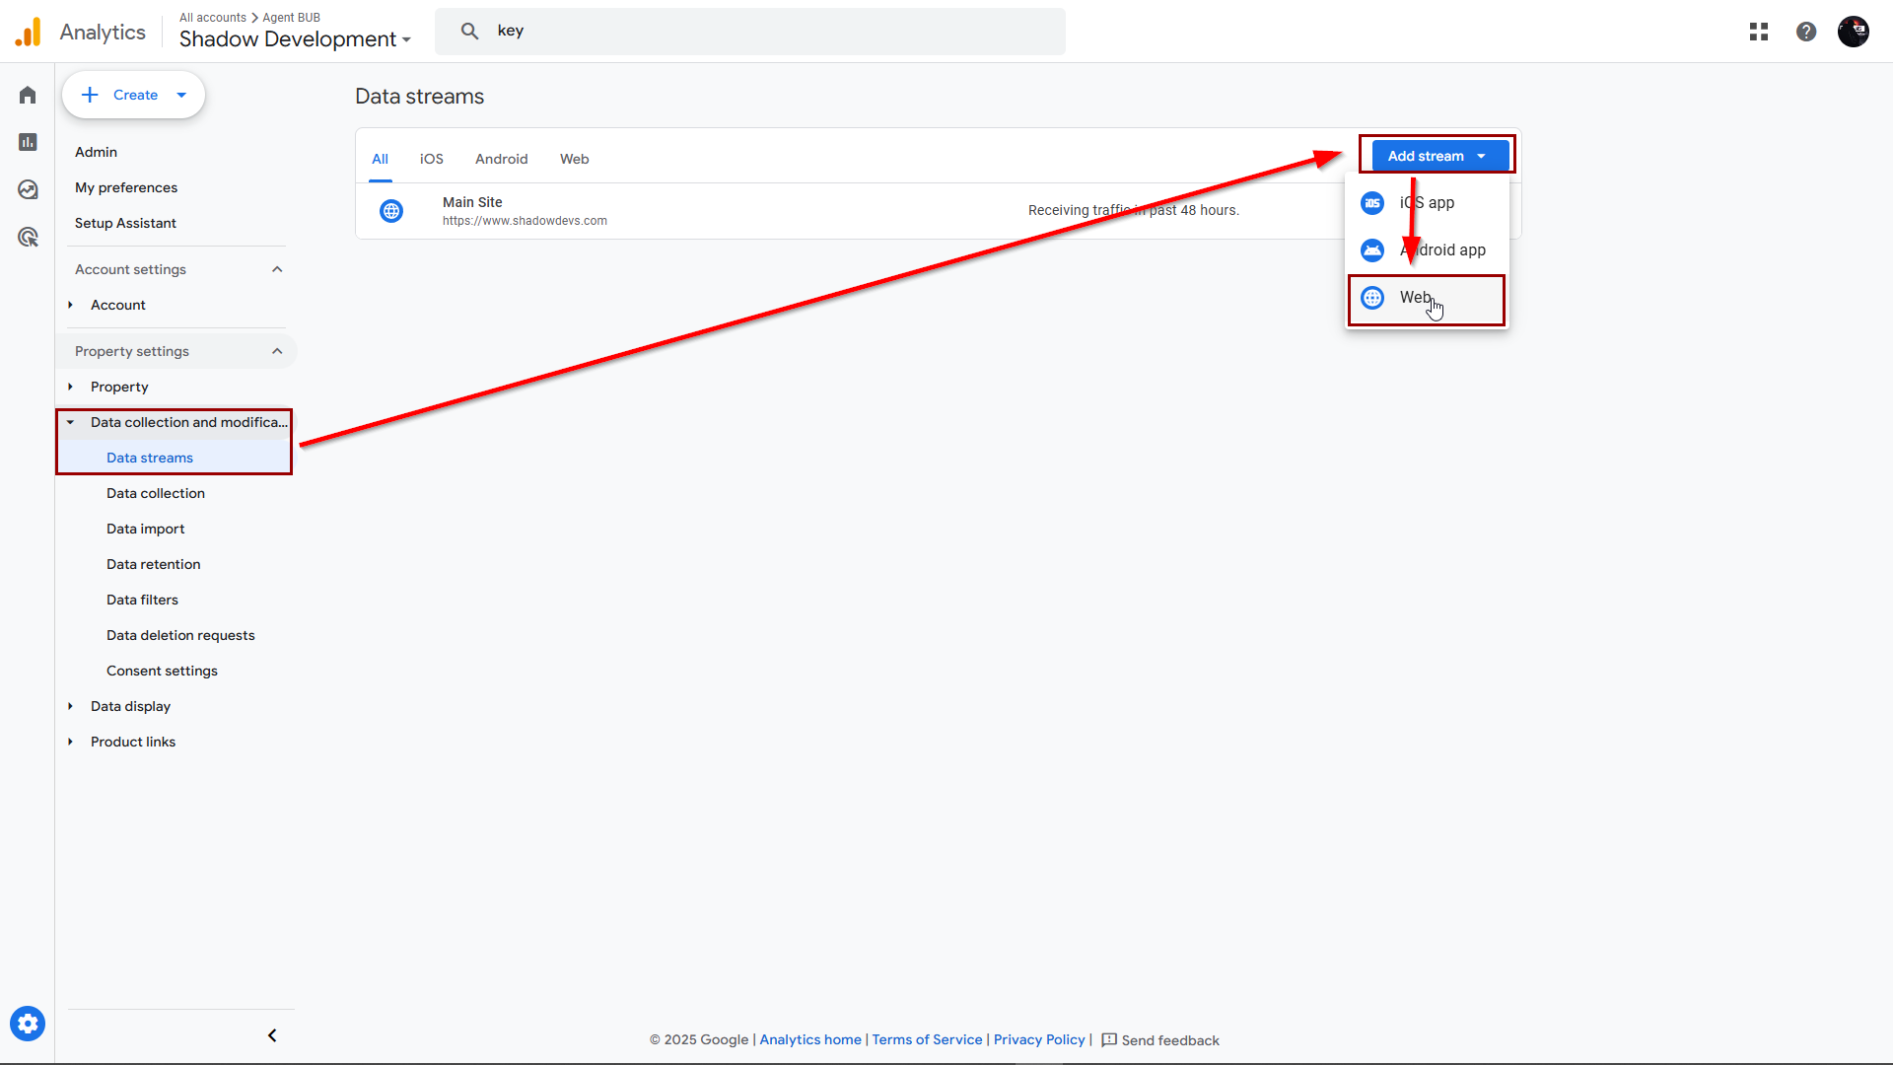Click the Android app icon in dropdown

click(1372, 250)
